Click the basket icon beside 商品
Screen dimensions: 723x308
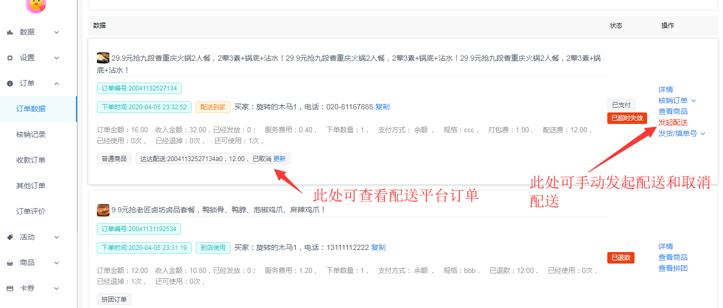click(x=10, y=263)
